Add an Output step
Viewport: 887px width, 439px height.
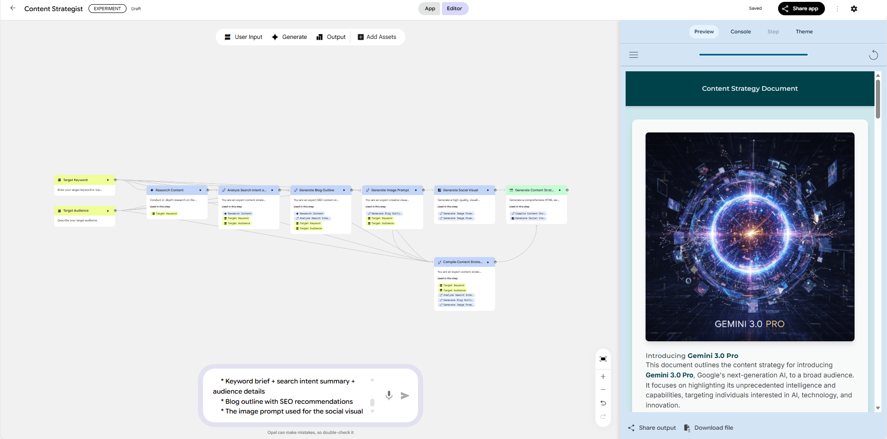point(331,37)
